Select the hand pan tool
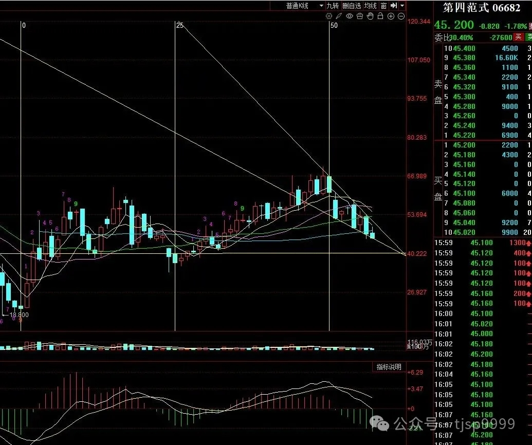Viewport: 532px width, 445px height. tap(370, 16)
